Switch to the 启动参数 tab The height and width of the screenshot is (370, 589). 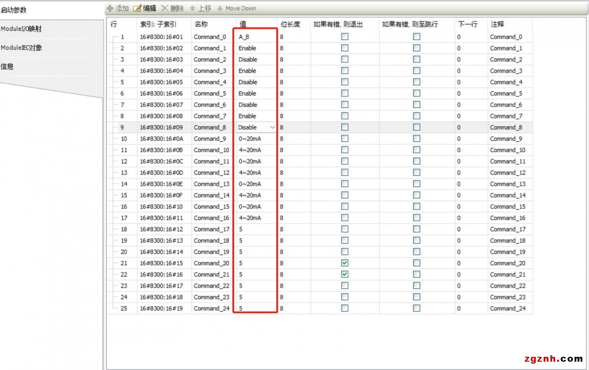pos(14,10)
